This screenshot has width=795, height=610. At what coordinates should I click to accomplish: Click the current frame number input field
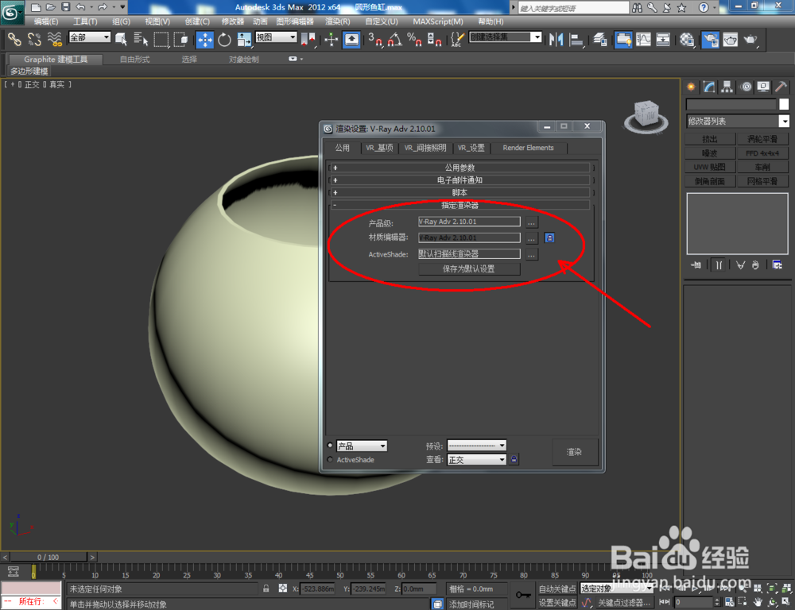694,601
